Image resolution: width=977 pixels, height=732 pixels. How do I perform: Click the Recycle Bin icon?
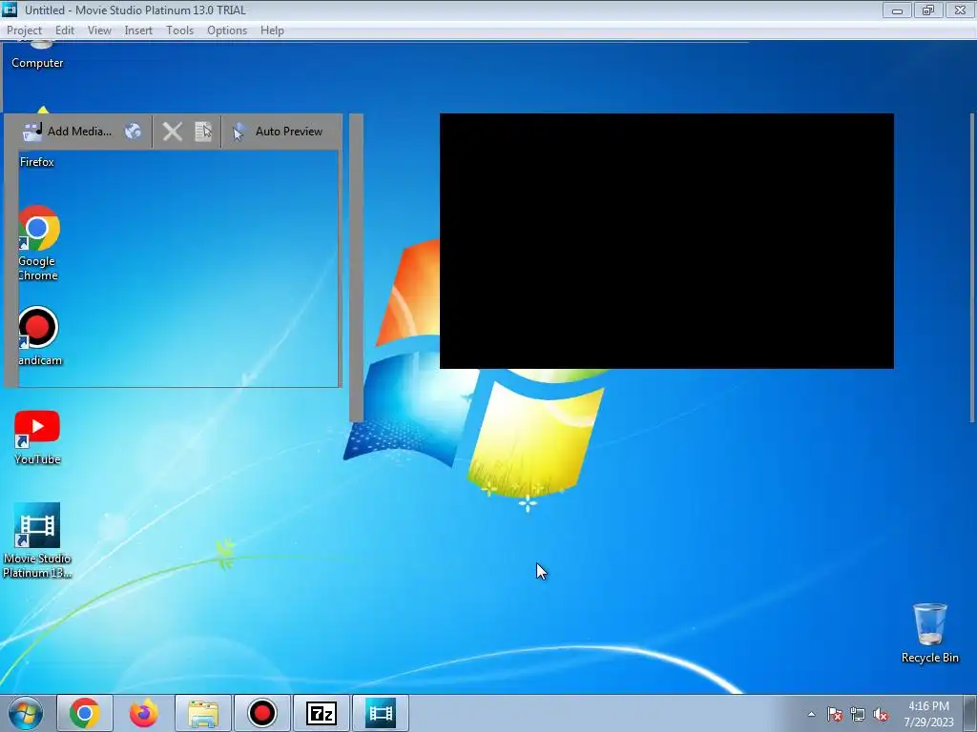(x=929, y=633)
